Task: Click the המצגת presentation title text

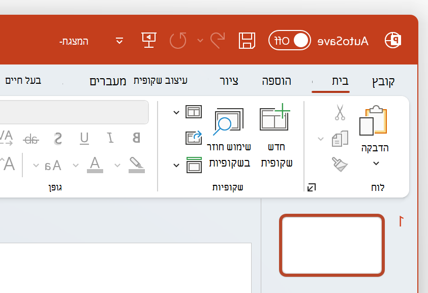Action: tap(74, 41)
